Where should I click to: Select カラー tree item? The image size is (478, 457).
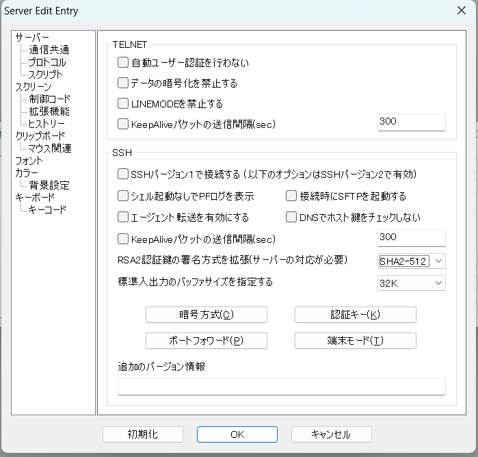[x=27, y=173]
